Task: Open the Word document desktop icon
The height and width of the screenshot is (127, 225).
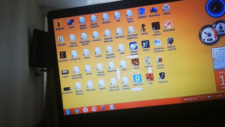Action: click(159, 46)
